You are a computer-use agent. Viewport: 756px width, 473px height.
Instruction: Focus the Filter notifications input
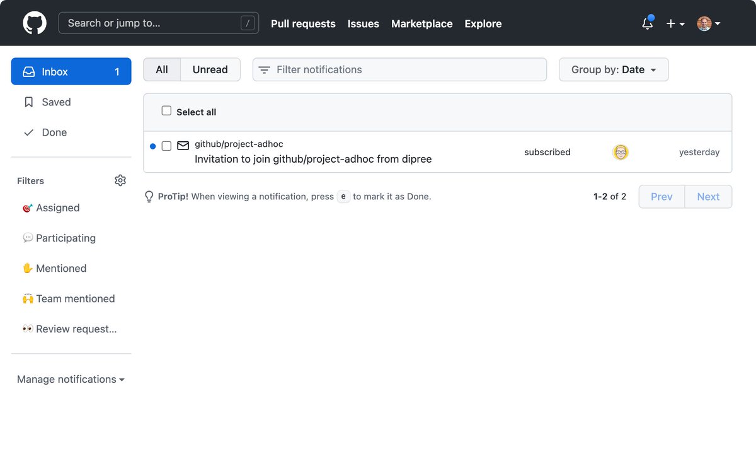(x=399, y=69)
